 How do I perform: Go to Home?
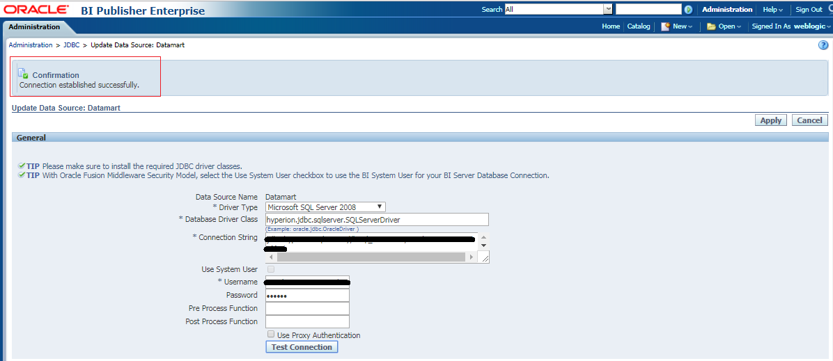(x=611, y=26)
